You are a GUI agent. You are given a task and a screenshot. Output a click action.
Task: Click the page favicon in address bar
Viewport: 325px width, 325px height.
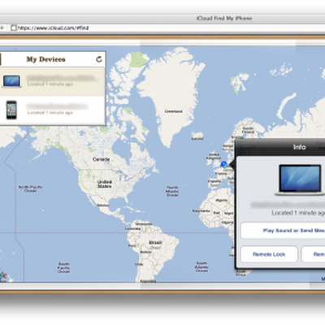14,28
